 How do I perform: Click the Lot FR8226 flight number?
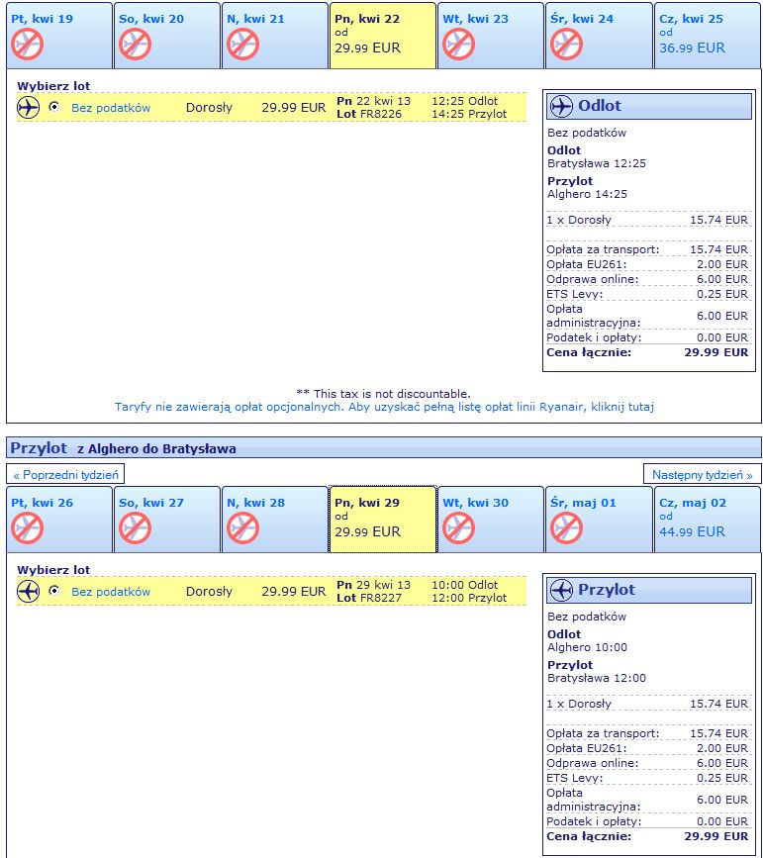369,114
